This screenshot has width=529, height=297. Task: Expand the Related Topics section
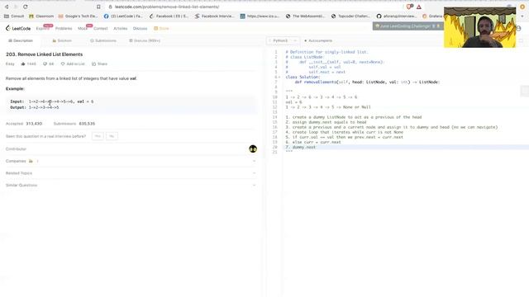pos(131,173)
